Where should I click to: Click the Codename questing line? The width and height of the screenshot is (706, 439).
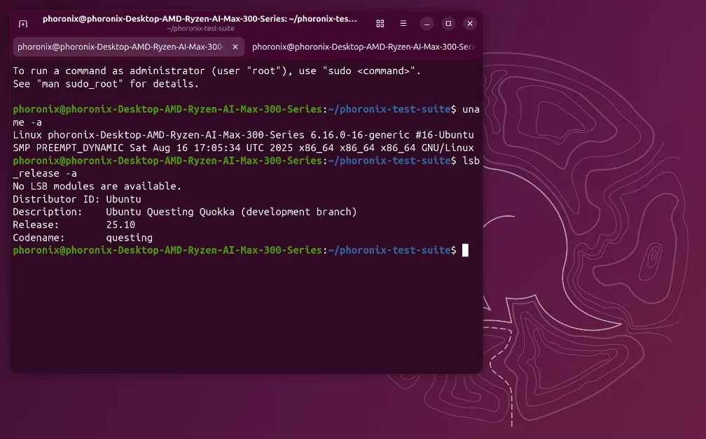point(83,238)
